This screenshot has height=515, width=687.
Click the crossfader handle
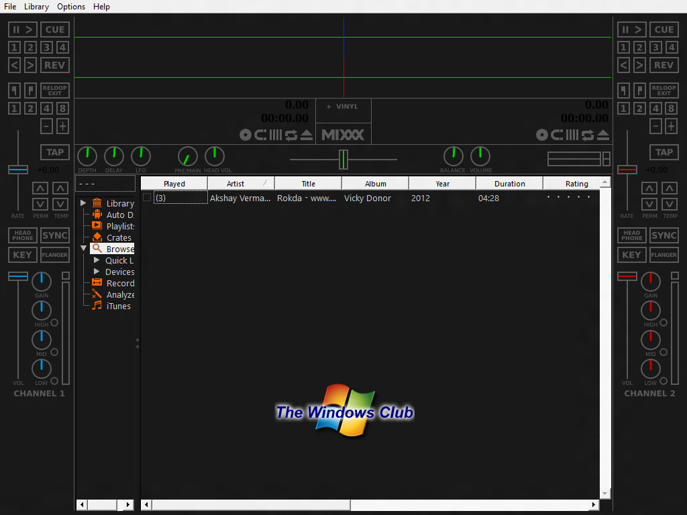pos(343,160)
